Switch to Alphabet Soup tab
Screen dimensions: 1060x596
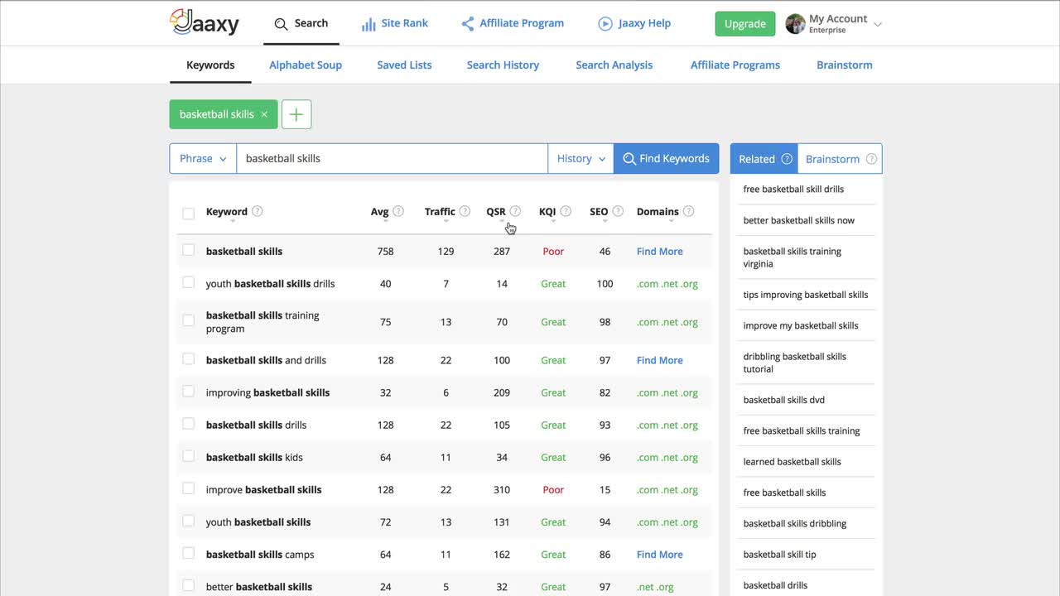click(x=306, y=65)
